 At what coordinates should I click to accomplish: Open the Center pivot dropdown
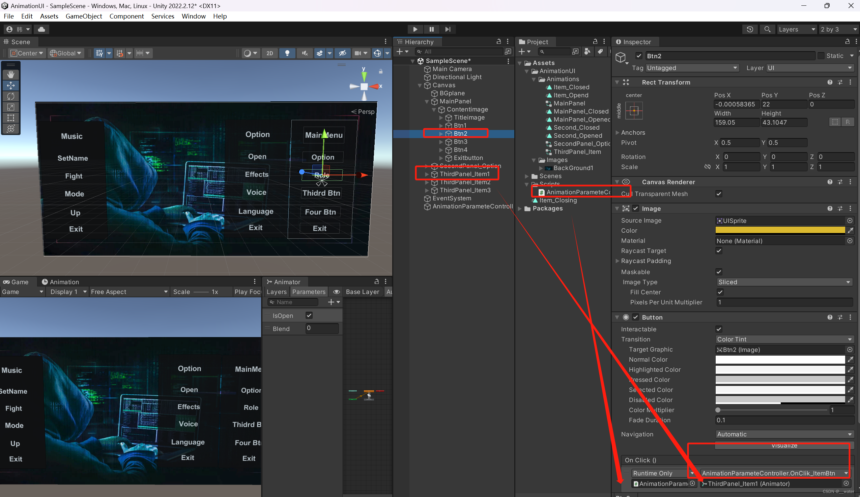[27, 53]
